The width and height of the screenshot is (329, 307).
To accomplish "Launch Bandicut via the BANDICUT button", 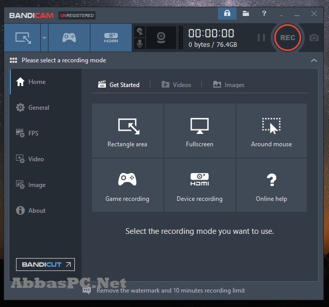I will (45, 265).
